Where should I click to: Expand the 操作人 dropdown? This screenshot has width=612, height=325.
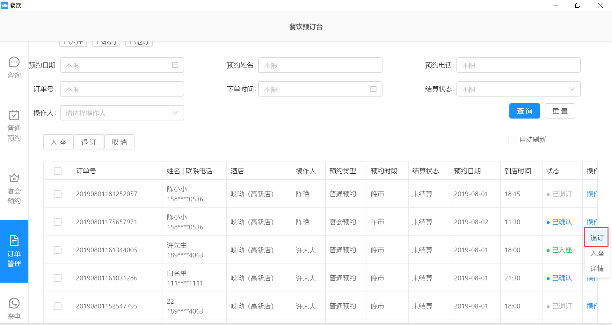pos(122,113)
